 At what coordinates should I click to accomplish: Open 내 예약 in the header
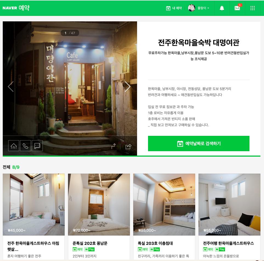pos(174,8)
